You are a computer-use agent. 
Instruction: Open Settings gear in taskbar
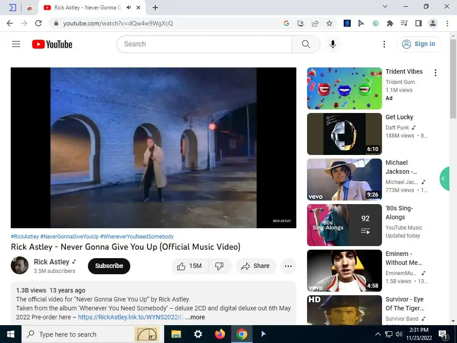[198, 334]
